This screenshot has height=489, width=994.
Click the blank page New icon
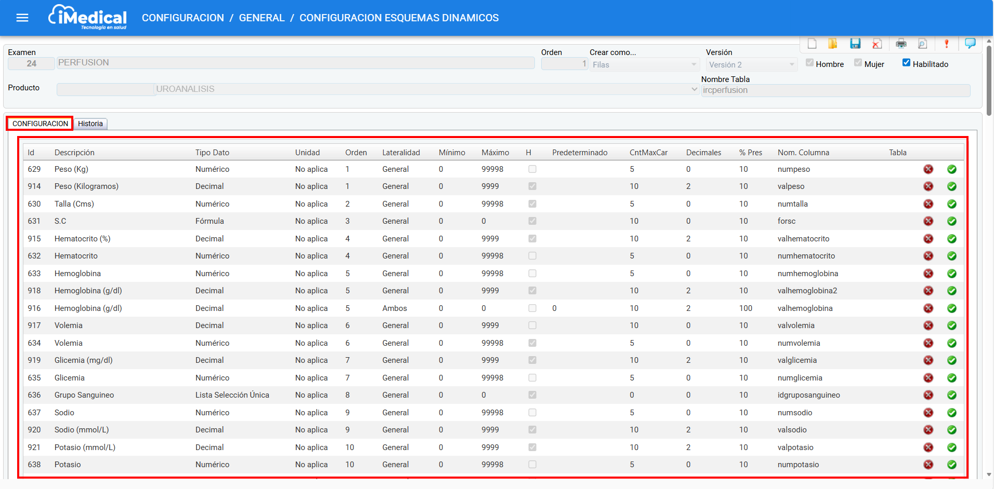[x=812, y=44]
